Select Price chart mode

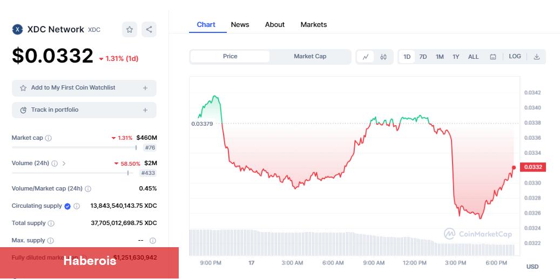(230, 56)
